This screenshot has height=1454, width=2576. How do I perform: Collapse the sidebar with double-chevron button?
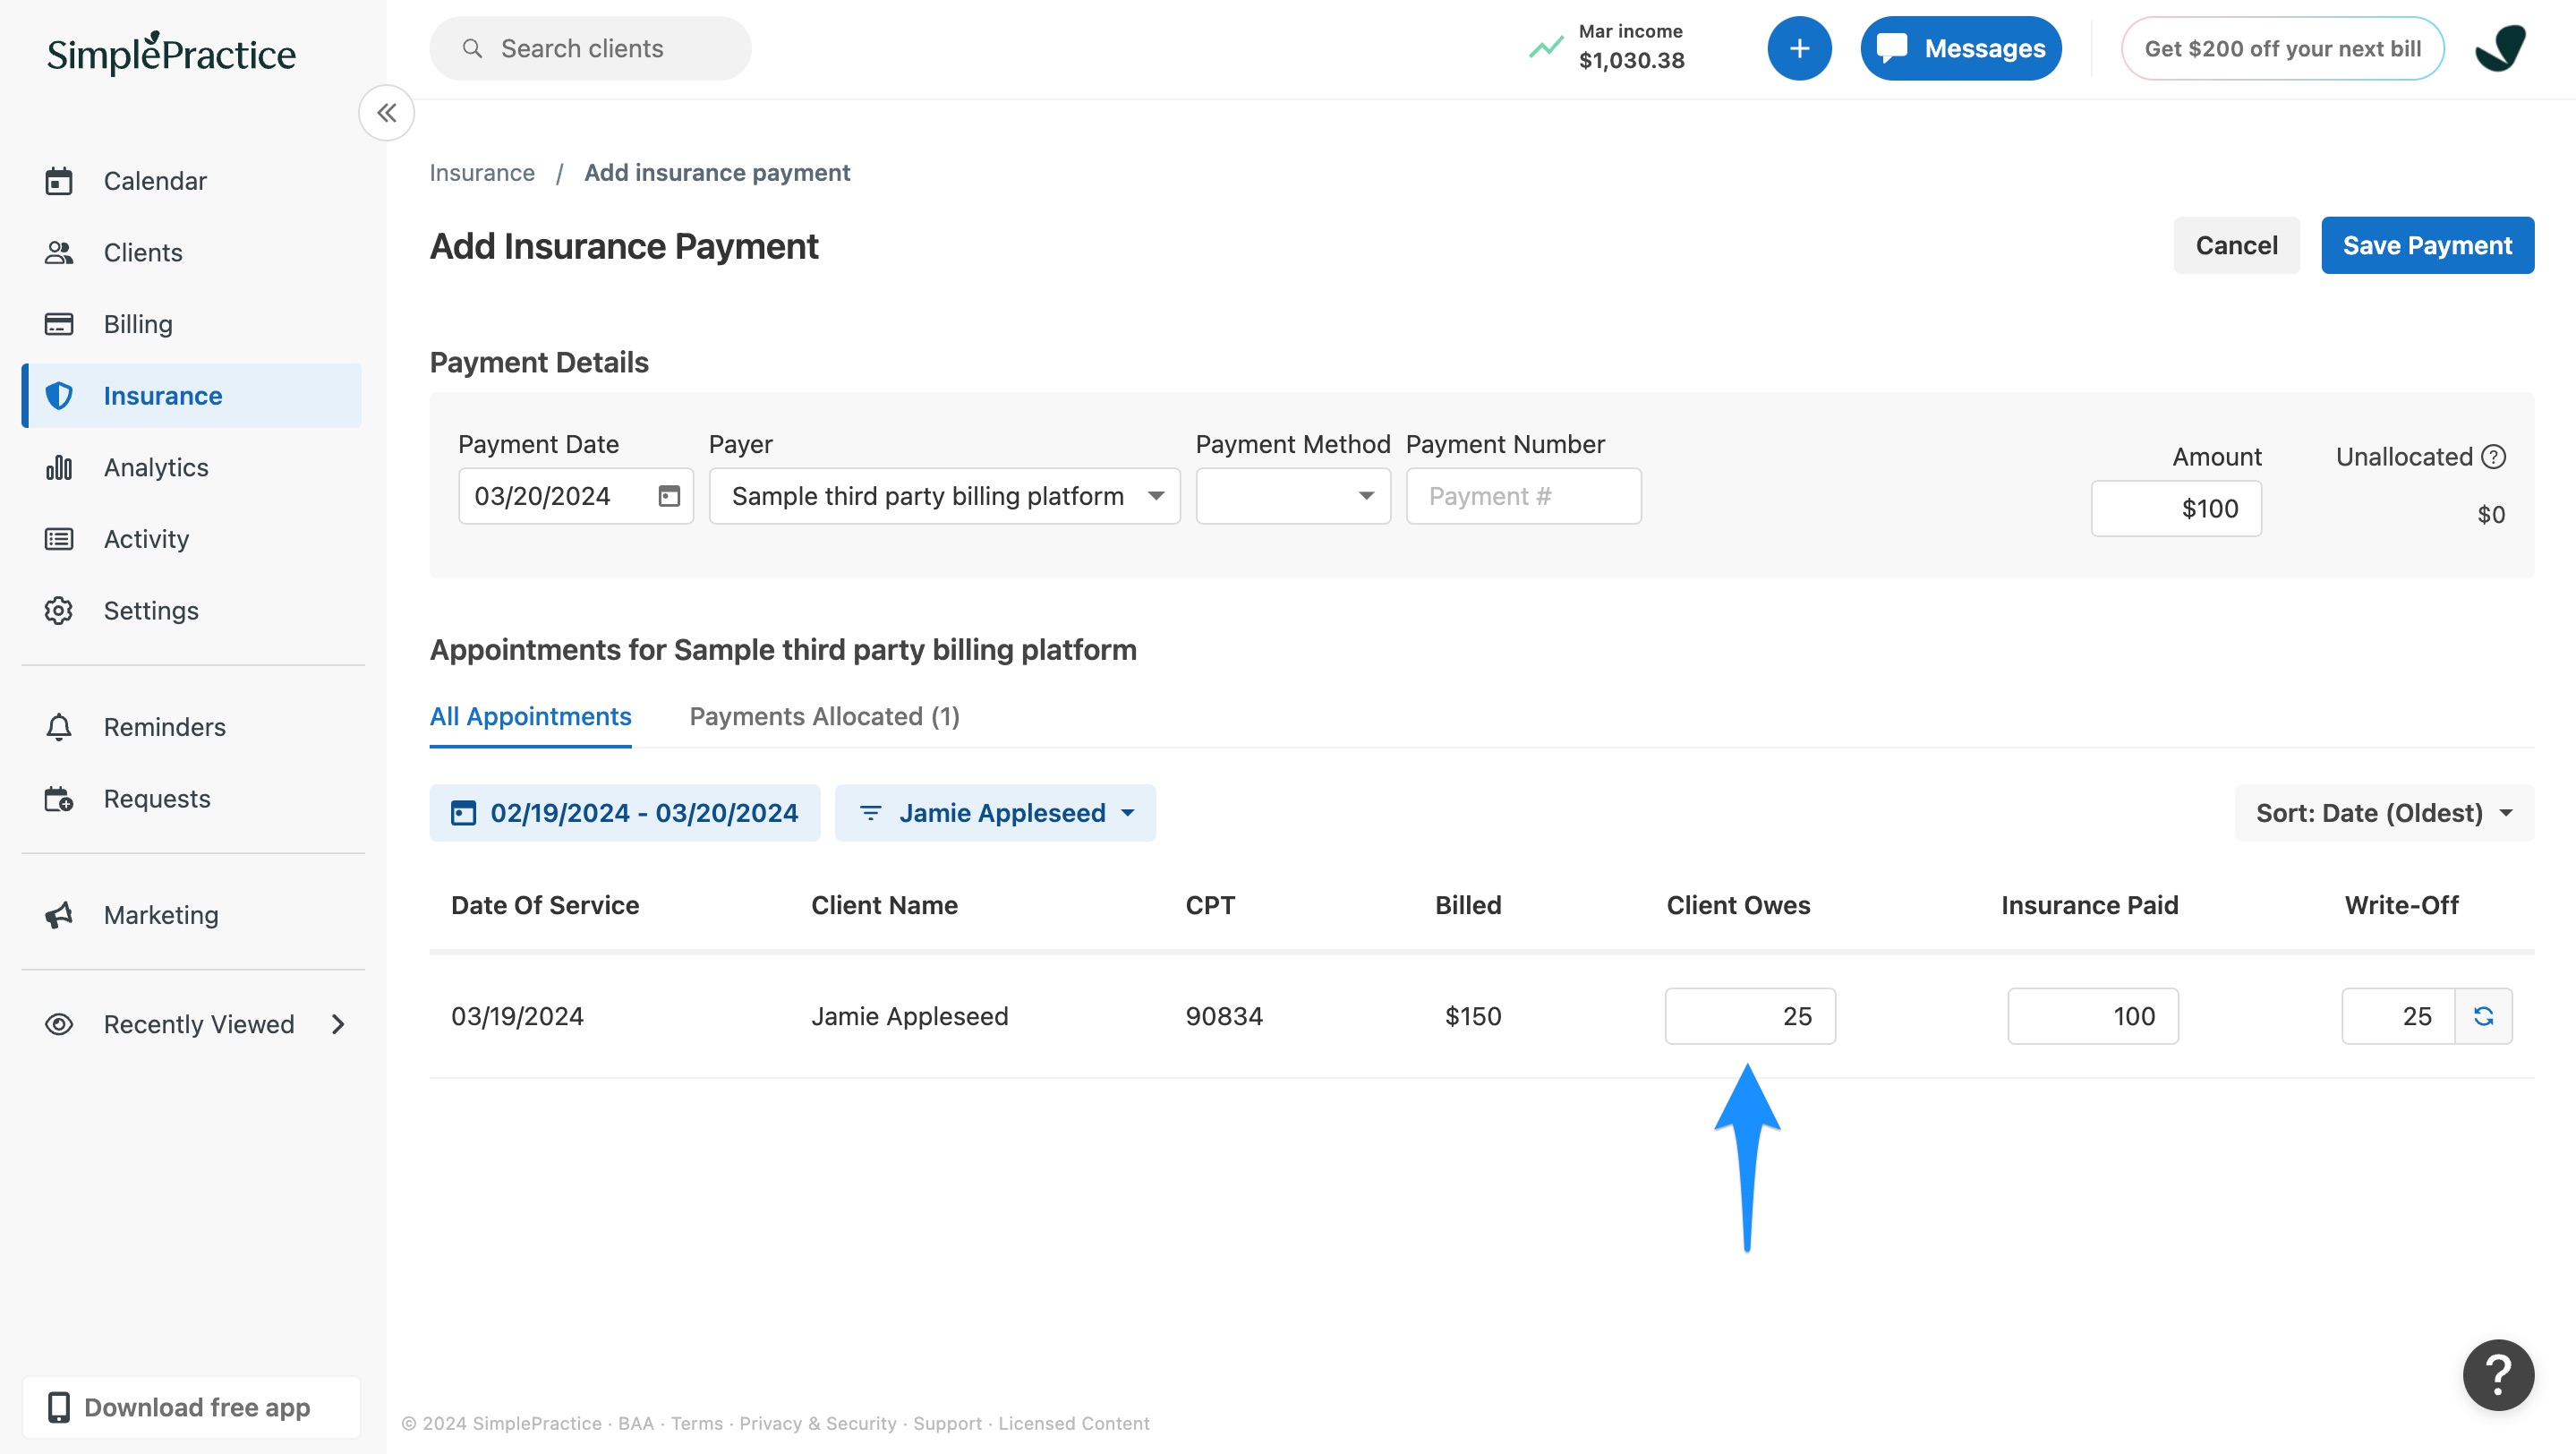387,113
